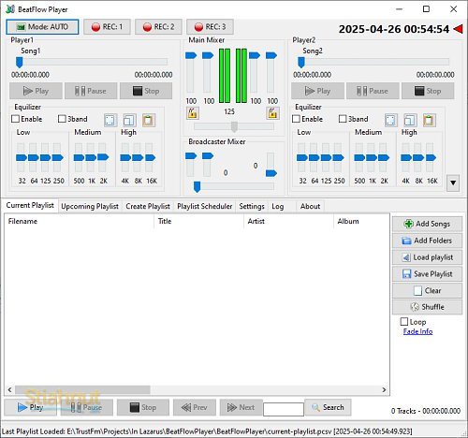Switch to the Settings tab
This screenshot has height=438, width=468.
click(252, 206)
